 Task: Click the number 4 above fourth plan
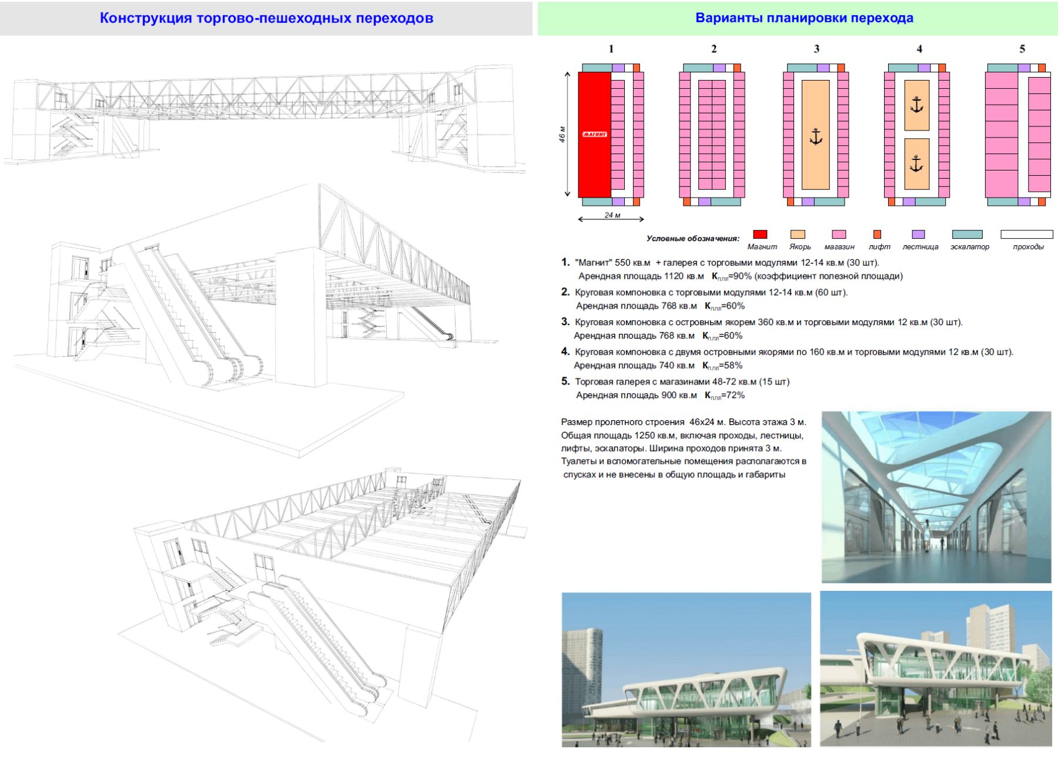tap(919, 49)
